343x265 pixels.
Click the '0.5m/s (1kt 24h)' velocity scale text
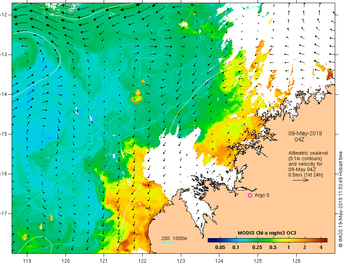(x=306, y=175)
